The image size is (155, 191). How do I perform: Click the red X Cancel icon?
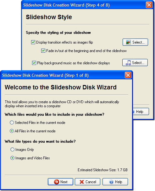point(82,182)
